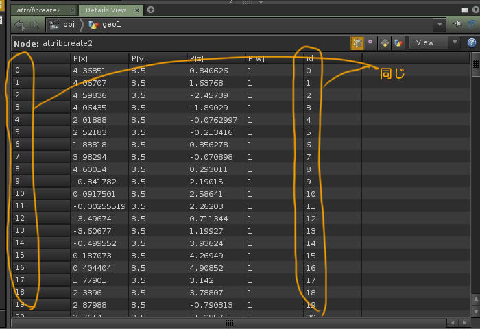Viewport: 480px width, 329px height.
Task: Switch to primitive attributes view
Action: [385, 42]
